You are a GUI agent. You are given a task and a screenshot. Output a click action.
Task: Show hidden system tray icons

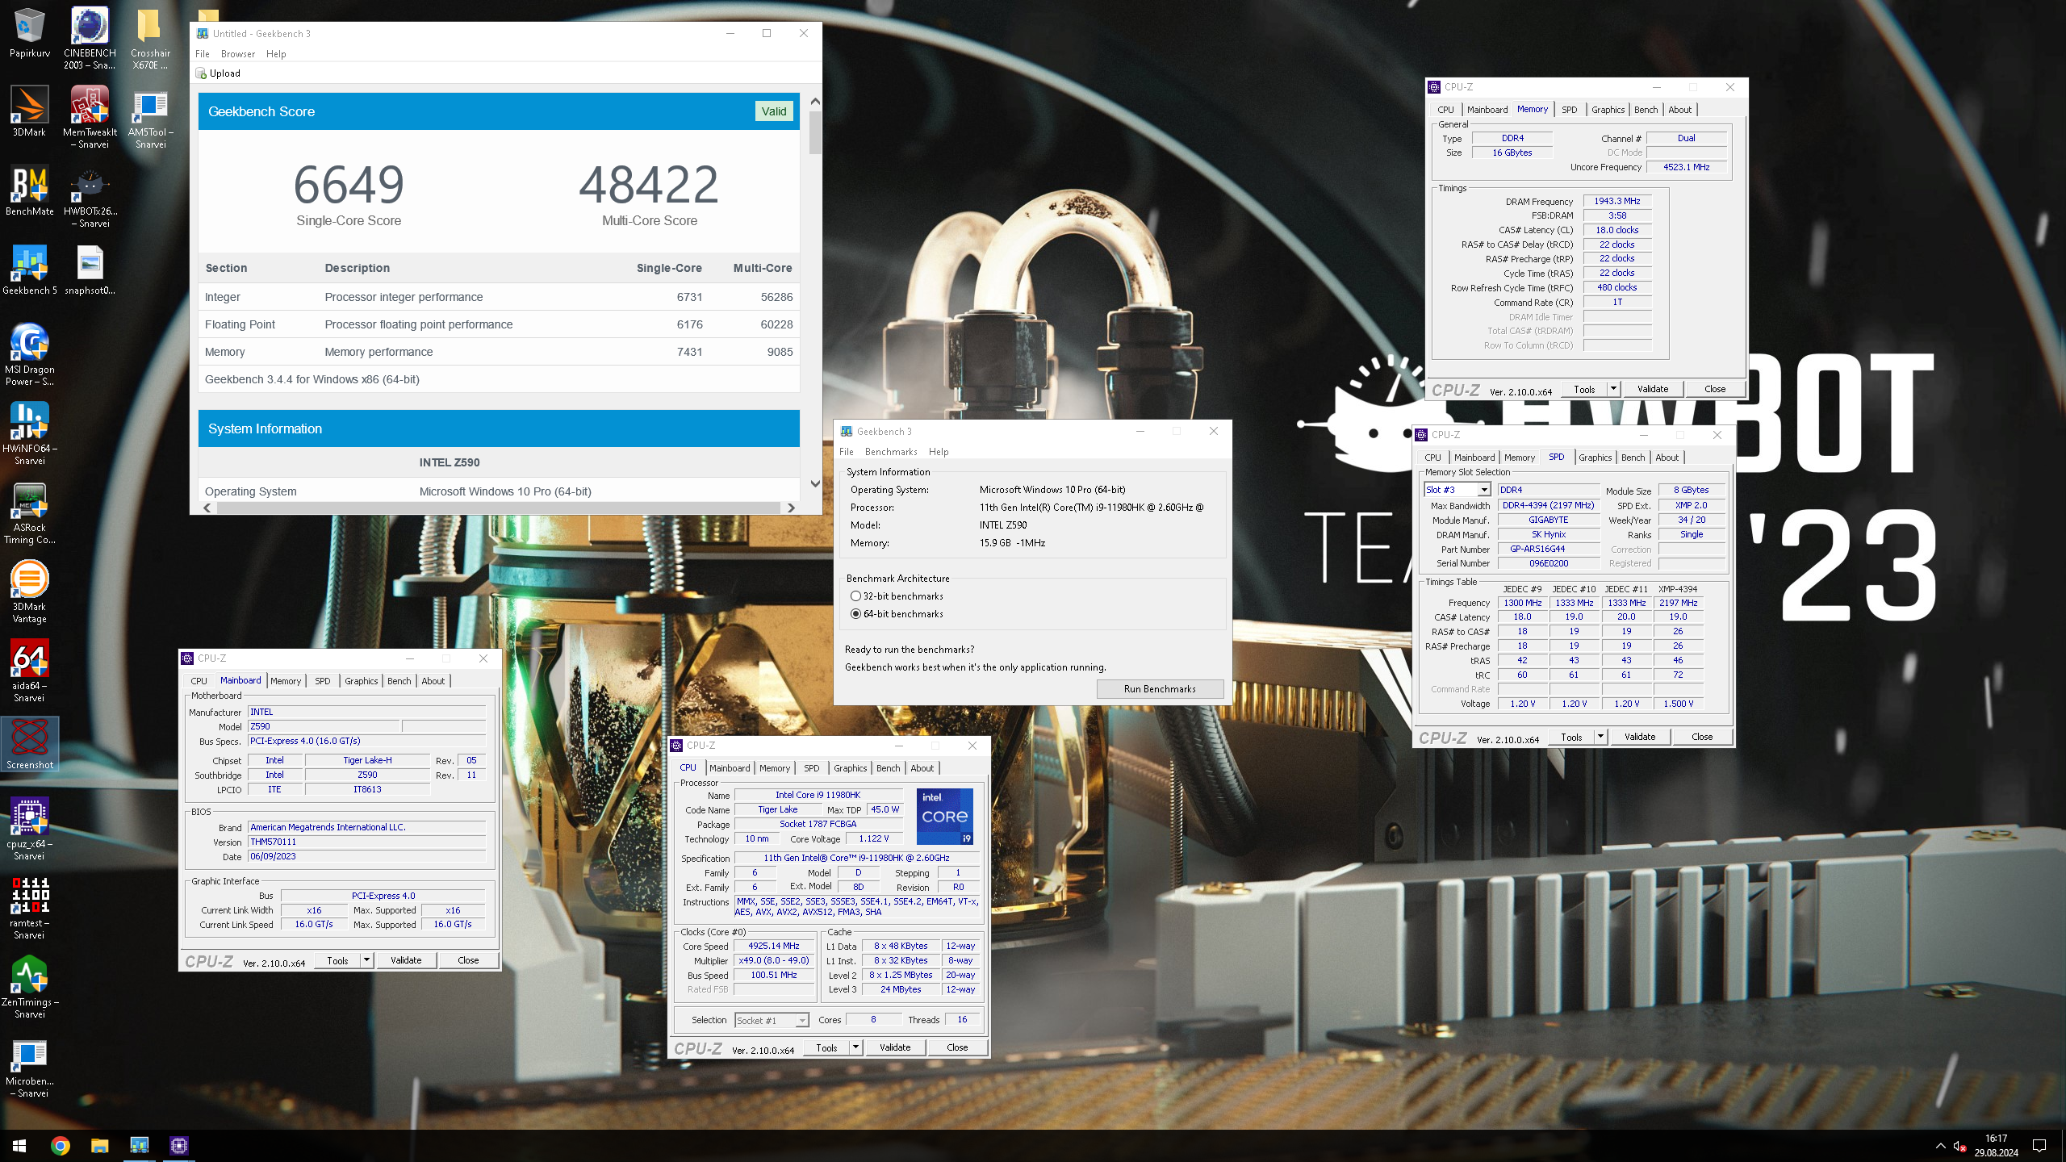[1941, 1145]
